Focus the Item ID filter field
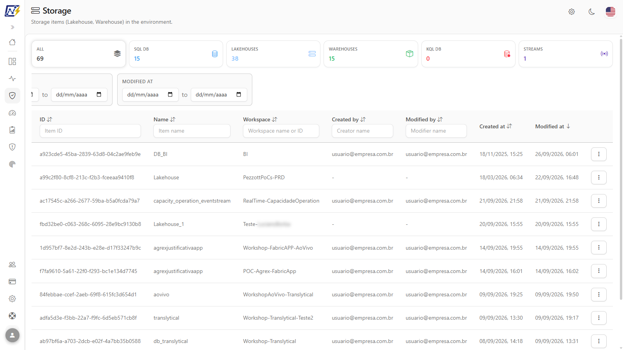This screenshot has height=350, width=623. tap(90, 131)
